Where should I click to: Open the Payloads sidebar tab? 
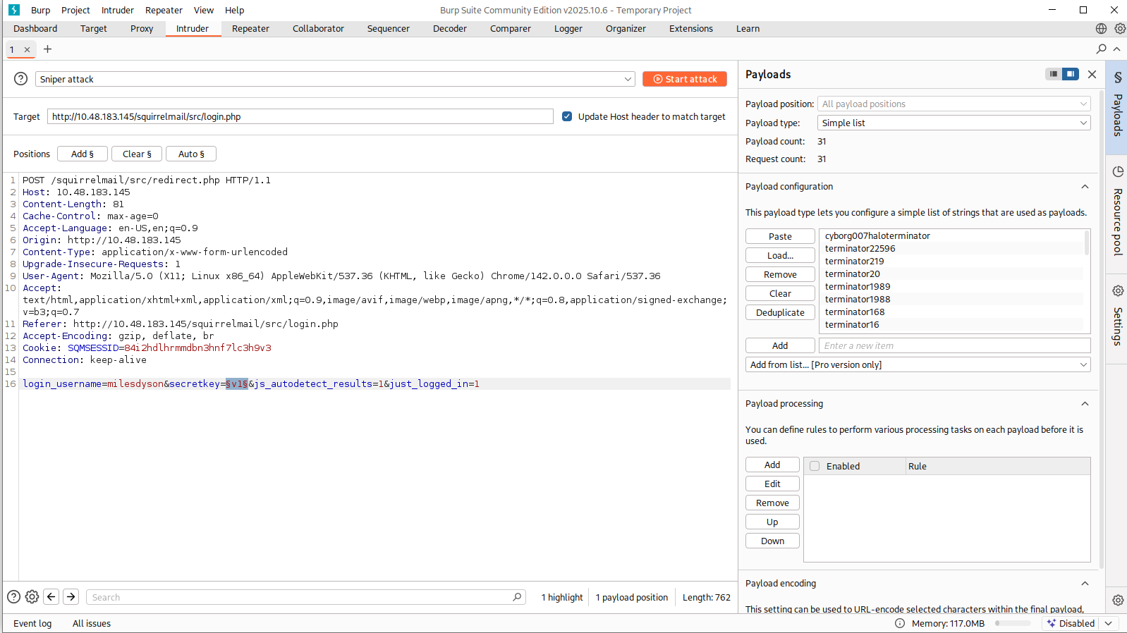pos(1117,108)
